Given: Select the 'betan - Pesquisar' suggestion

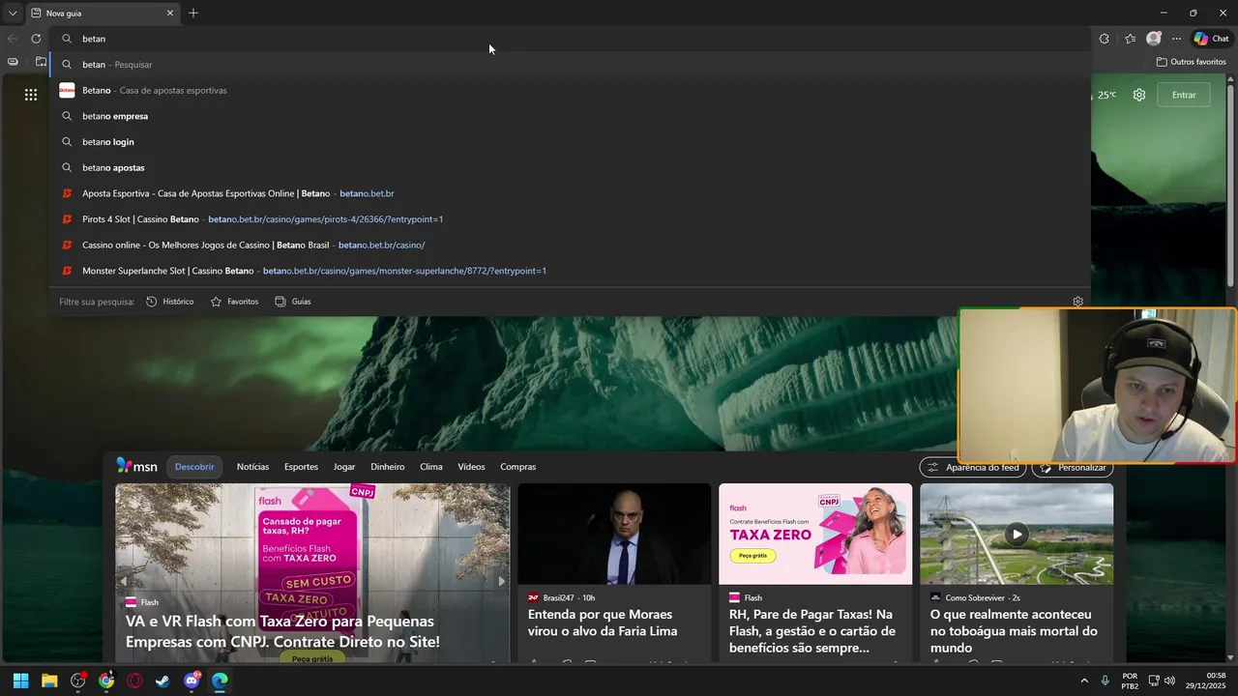Looking at the screenshot, I should coord(571,65).
